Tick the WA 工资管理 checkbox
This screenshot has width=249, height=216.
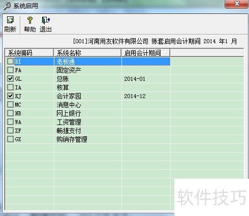[x=10, y=122]
